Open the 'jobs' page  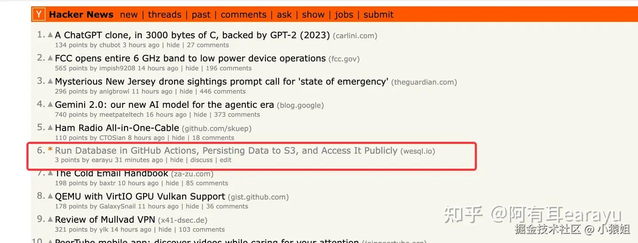click(x=344, y=15)
